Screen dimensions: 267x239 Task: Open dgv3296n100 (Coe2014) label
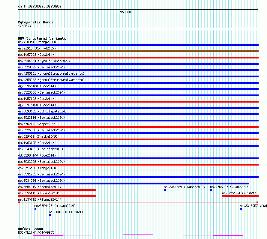pos(37,86)
